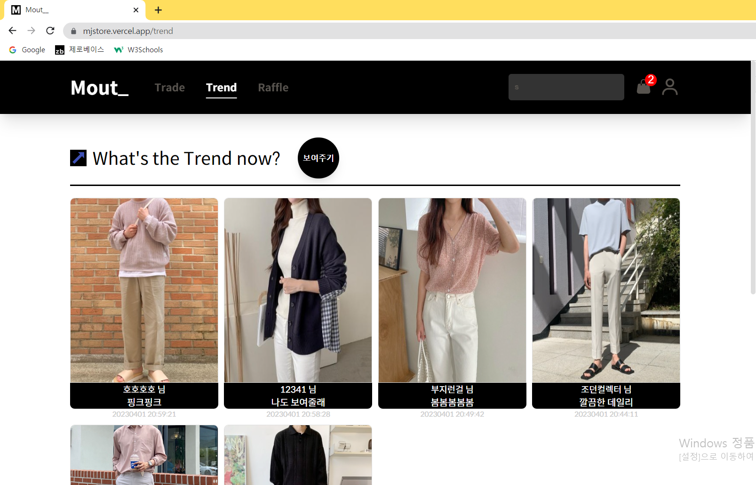The width and height of the screenshot is (756, 485).
Task: Open the Google bookmark
Action: click(x=27, y=49)
